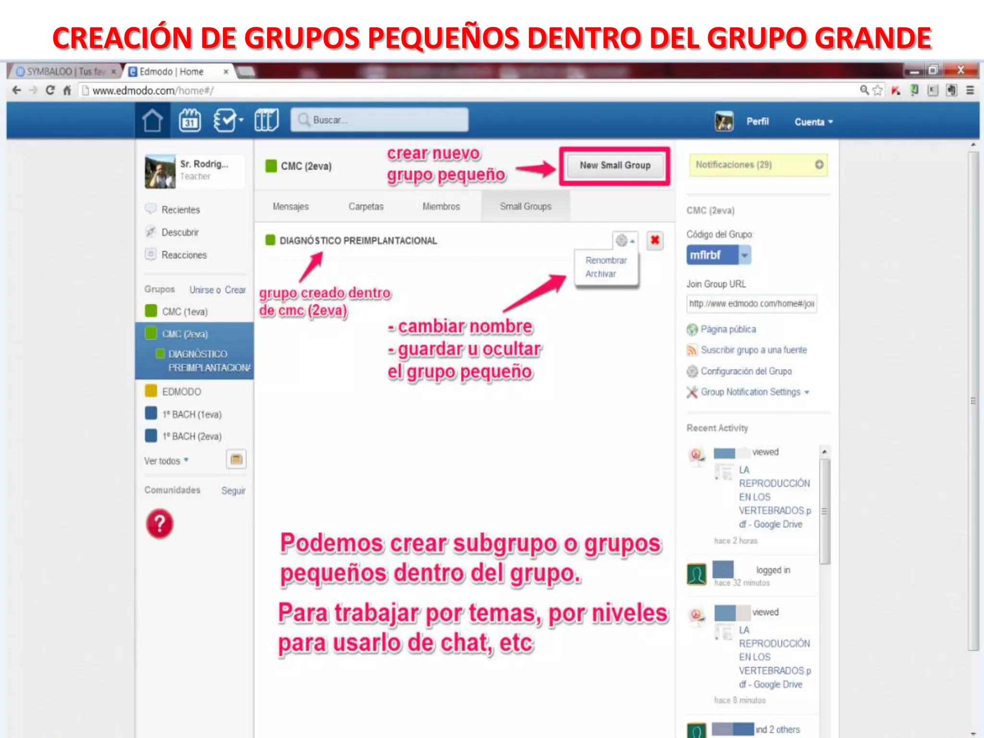This screenshot has width=984, height=738.
Task: Click the green extension icon in toolbar
Action: click(x=914, y=90)
